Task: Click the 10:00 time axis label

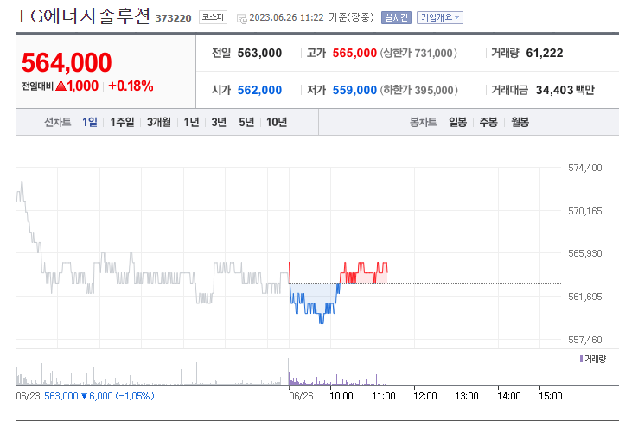Action: coord(341,396)
